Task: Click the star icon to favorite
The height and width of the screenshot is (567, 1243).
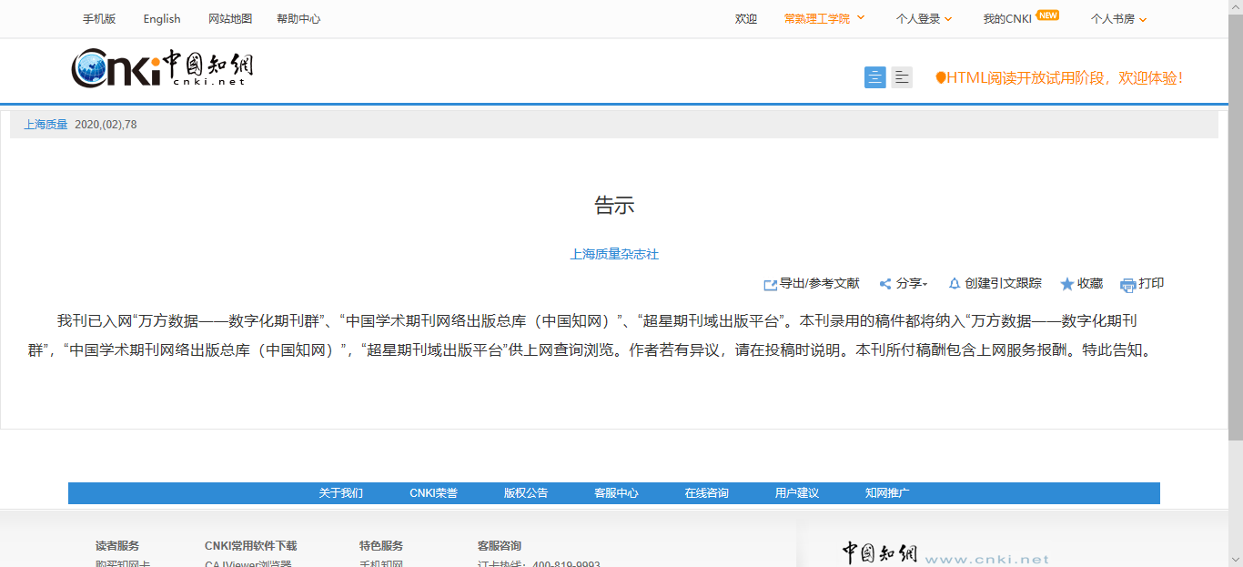Action: click(1067, 284)
